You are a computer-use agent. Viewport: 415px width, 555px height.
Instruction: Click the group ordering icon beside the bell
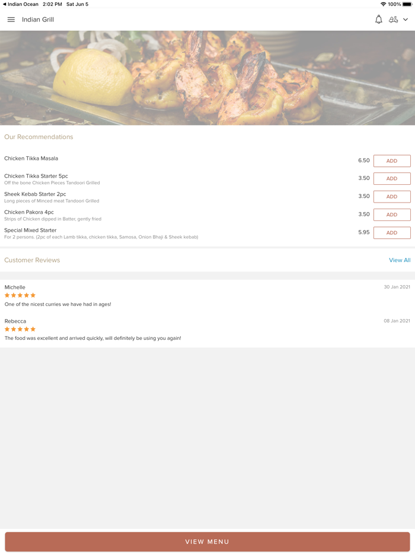click(394, 19)
